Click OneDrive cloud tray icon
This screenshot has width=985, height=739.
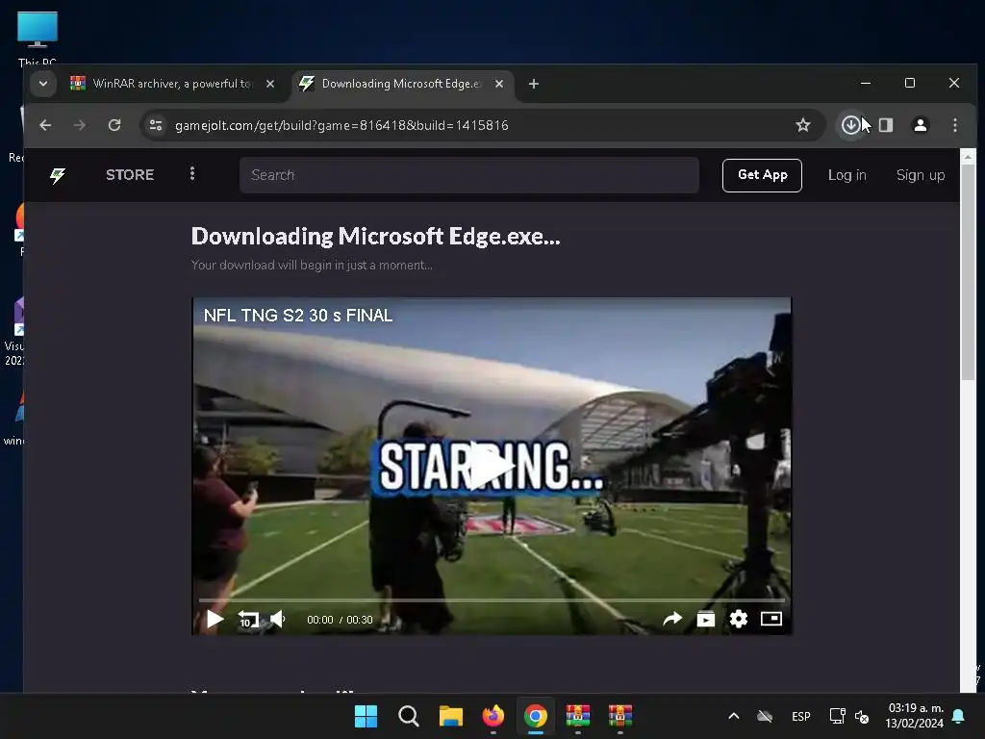click(765, 716)
